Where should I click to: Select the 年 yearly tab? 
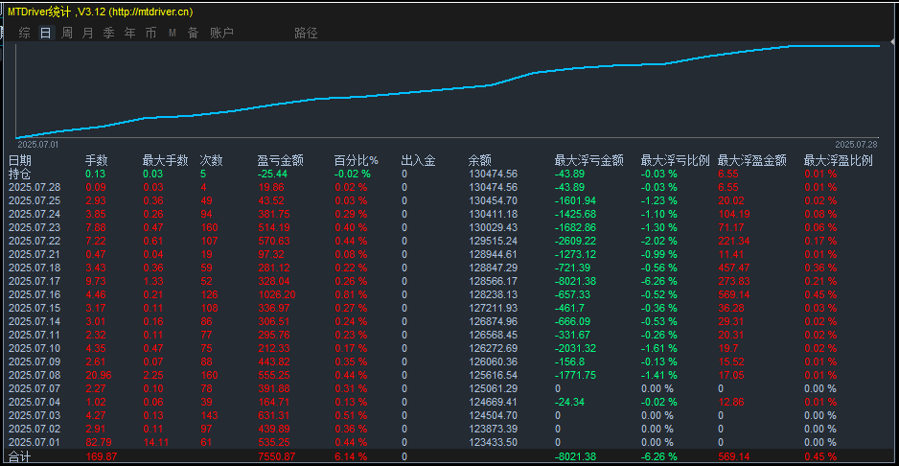(x=130, y=34)
